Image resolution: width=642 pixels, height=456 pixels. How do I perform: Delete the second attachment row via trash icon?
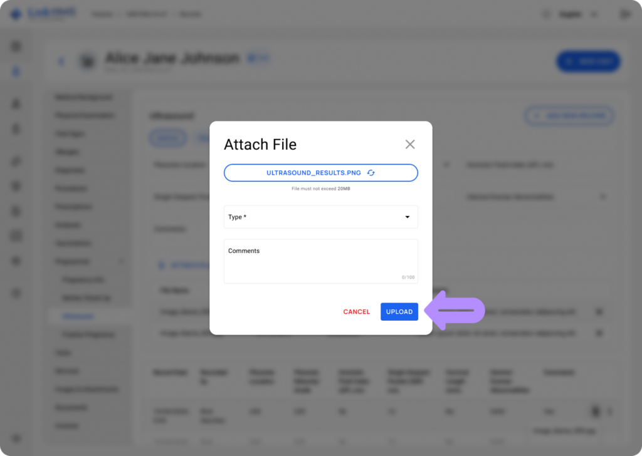point(599,333)
